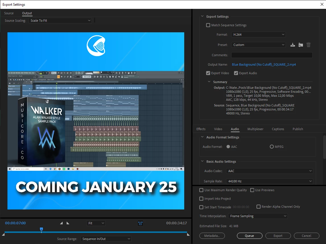The image size is (326, 244).
Task: Open the Publish tab
Action: pyautogui.click(x=298, y=129)
